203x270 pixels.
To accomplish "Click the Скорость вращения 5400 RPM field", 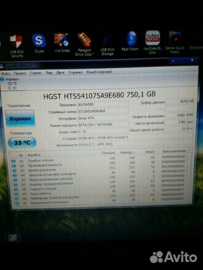I will coord(179,115).
